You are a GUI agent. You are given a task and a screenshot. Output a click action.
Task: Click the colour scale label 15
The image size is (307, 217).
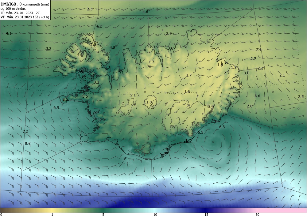(x=206, y=215)
